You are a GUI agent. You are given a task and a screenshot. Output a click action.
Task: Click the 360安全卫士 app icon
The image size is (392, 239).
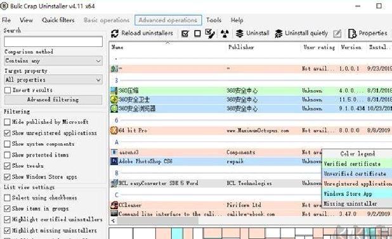click(x=114, y=100)
